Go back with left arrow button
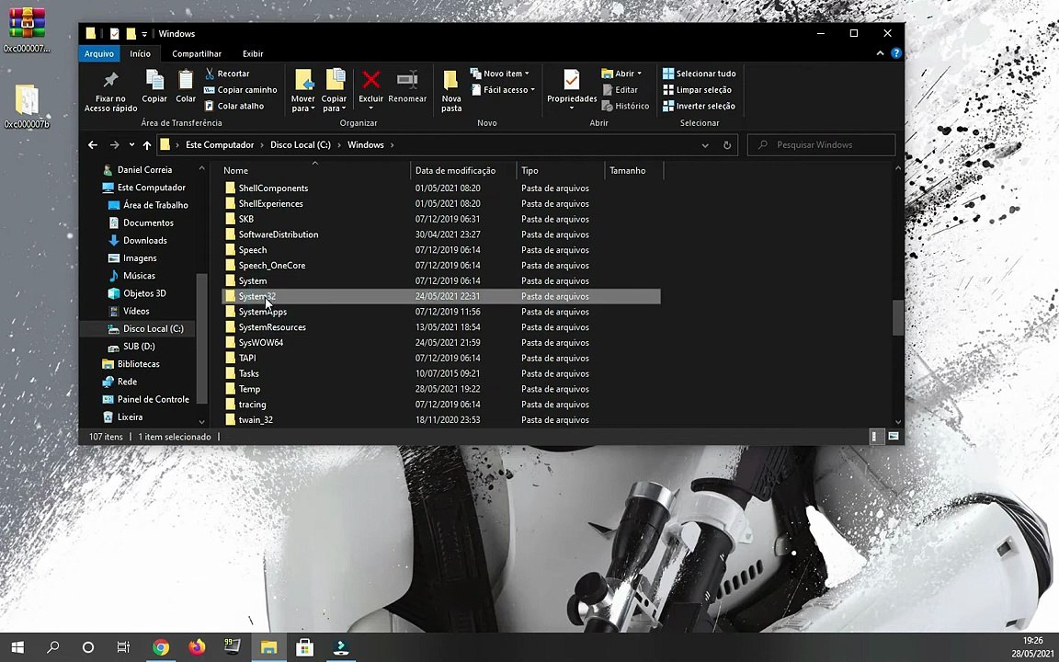This screenshot has height=662, width=1059. click(x=93, y=144)
